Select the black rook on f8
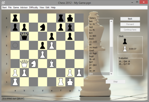The width and height of the screenshot is (149, 102). (61, 18)
